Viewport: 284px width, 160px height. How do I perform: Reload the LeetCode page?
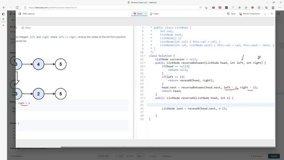(x=17, y=8)
